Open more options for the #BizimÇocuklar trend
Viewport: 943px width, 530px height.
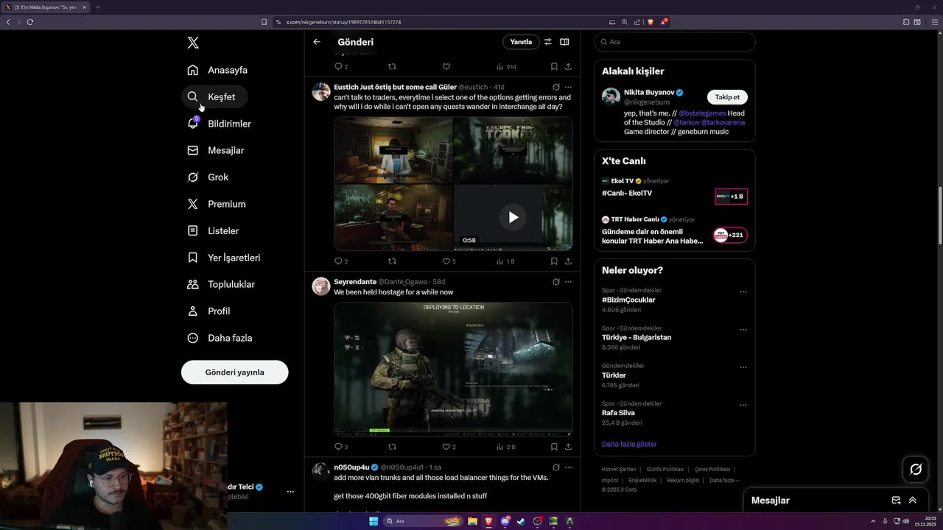point(743,291)
